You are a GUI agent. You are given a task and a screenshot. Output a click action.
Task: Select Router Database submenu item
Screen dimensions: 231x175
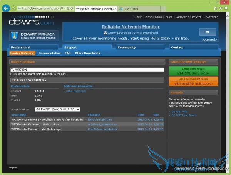click(22, 53)
